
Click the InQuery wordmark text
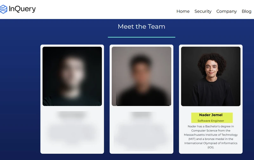tap(22, 9)
